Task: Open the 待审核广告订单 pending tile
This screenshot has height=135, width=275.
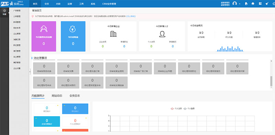Action: 141,68
